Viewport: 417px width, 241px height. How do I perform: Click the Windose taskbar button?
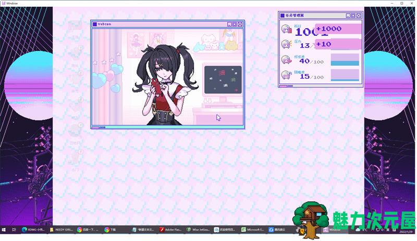coord(335,230)
